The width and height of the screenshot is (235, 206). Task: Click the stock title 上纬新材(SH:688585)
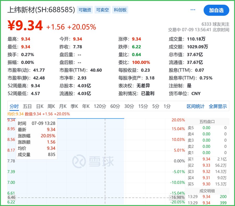[41, 10]
